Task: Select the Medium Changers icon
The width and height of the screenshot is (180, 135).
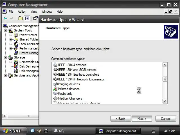Action: (55, 98)
